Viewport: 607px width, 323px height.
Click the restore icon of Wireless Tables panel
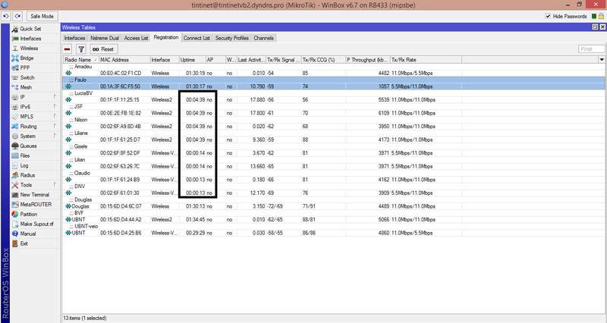[595, 27]
